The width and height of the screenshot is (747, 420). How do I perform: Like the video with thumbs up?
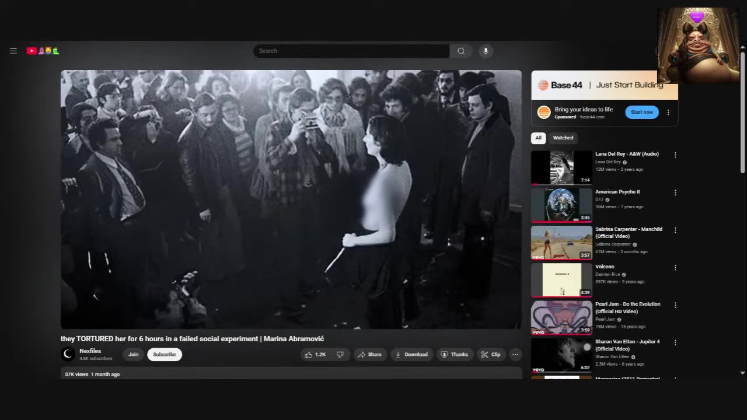click(315, 355)
